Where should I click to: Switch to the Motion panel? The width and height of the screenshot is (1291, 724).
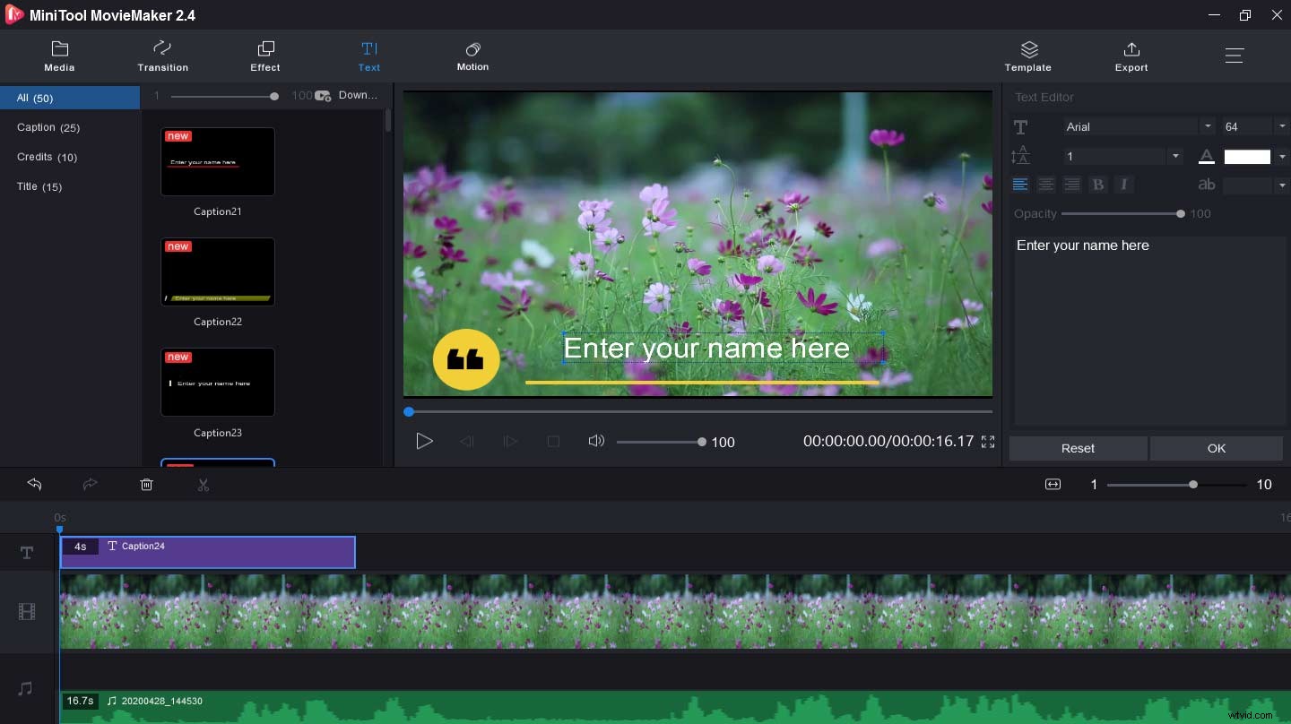coord(472,56)
